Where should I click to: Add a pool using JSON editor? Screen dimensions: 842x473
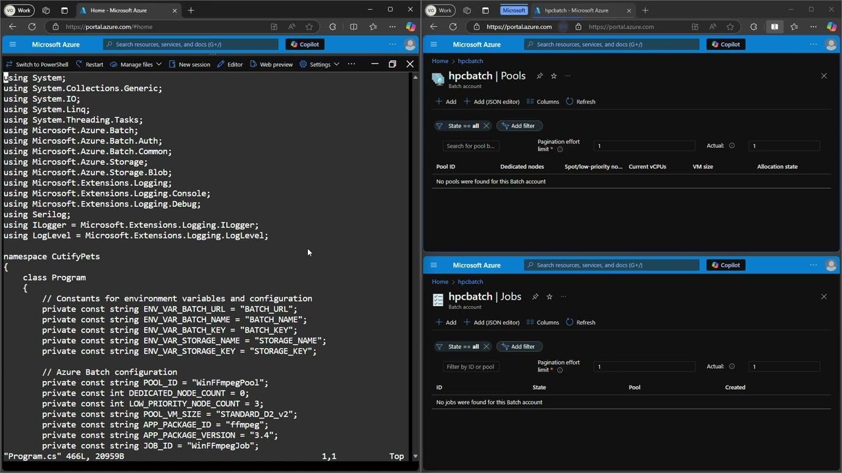click(491, 102)
